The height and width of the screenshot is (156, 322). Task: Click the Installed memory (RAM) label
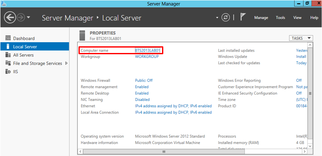238,143
